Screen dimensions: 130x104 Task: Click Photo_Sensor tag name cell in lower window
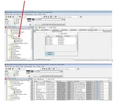40,94
